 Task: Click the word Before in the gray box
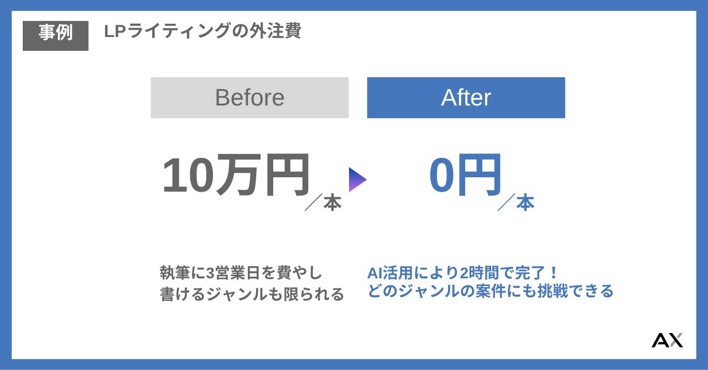coord(249,98)
